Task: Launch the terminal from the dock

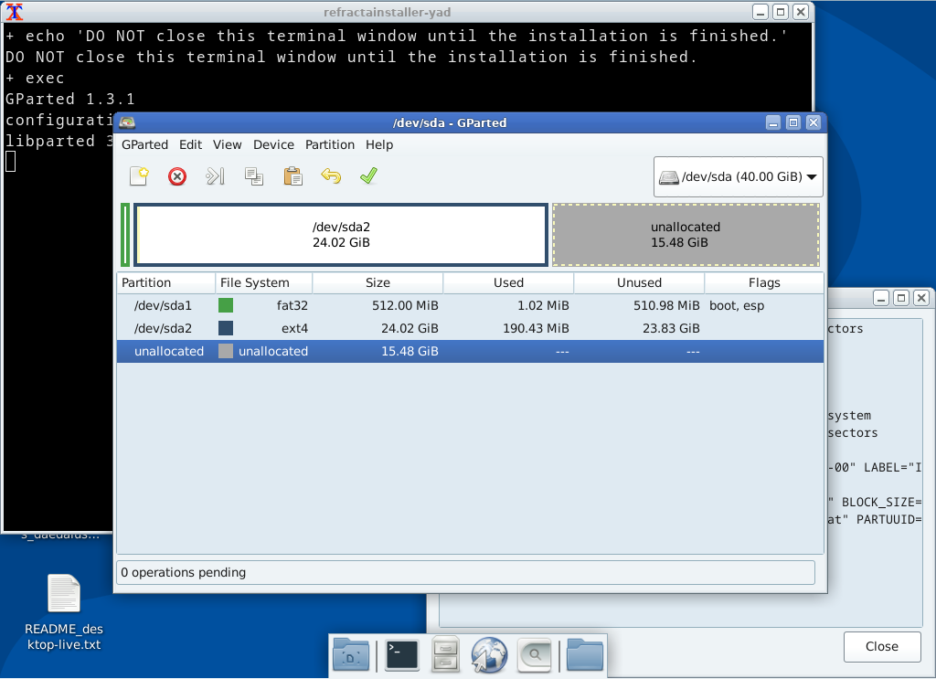Action: coord(402,654)
